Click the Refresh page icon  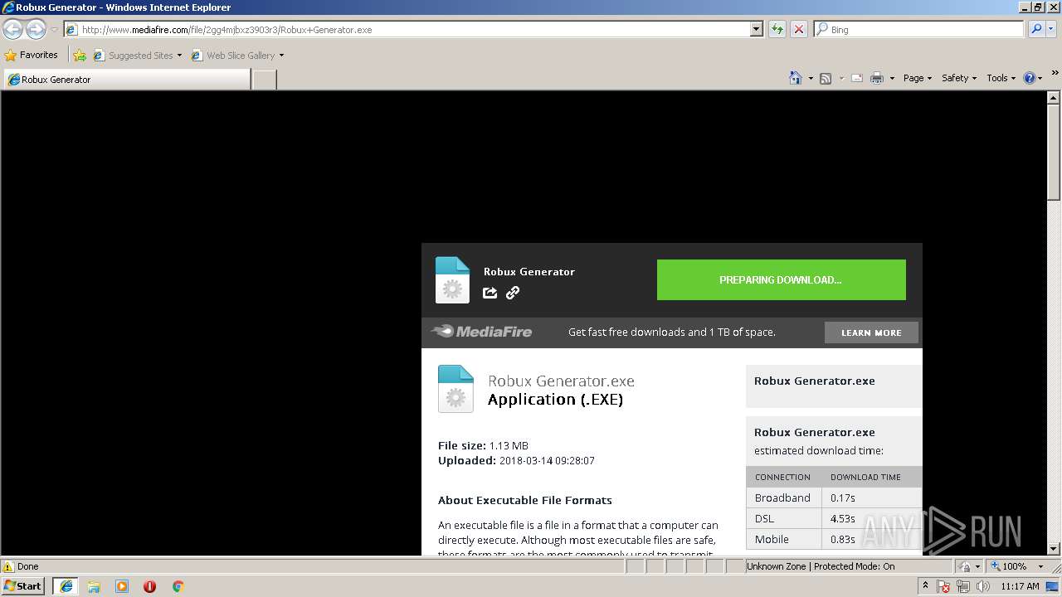777,29
